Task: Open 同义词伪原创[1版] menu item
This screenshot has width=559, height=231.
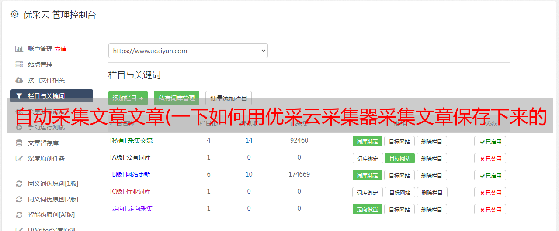Action: [x=53, y=183]
